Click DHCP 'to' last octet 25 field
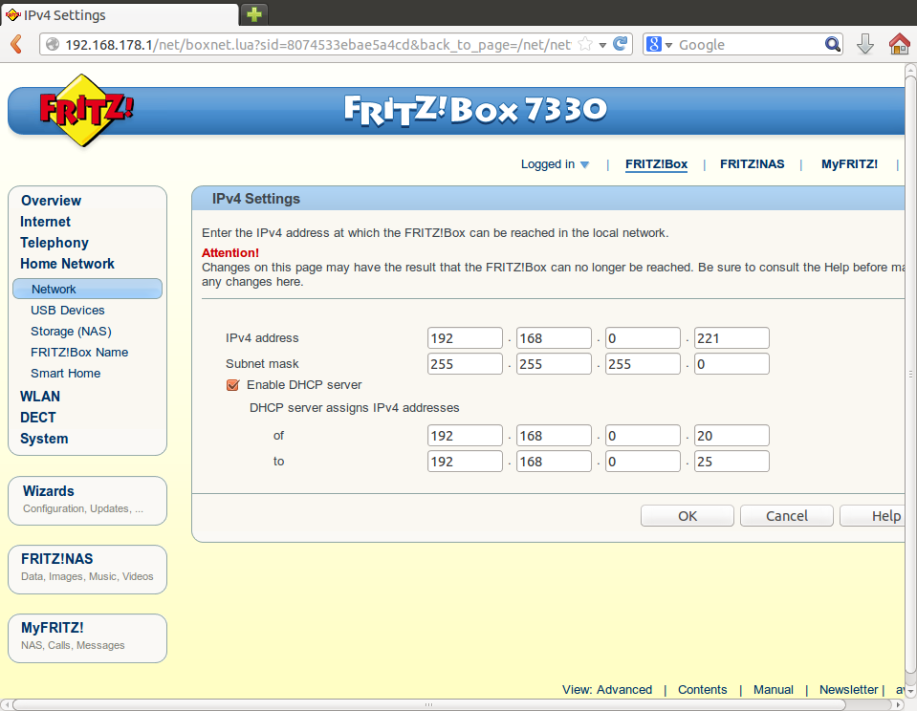917x711 pixels. click(x=731, y=462)
